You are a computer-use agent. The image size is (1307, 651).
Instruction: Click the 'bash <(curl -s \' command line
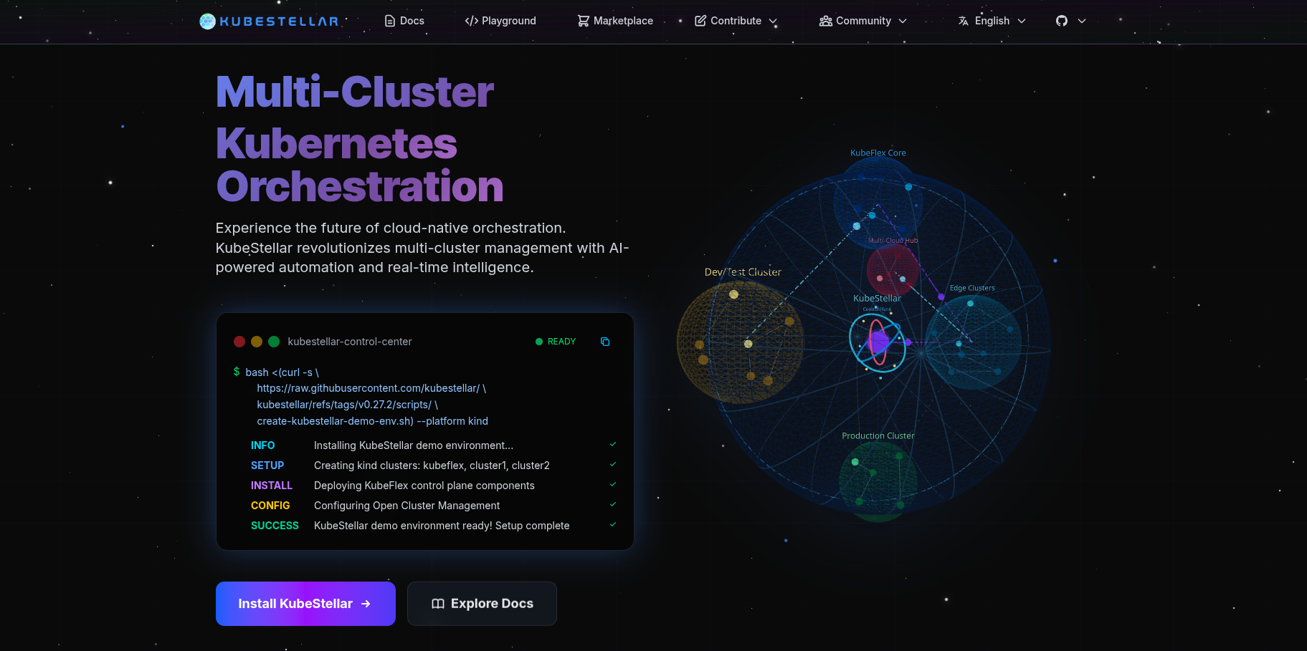[x=282, y=372]
